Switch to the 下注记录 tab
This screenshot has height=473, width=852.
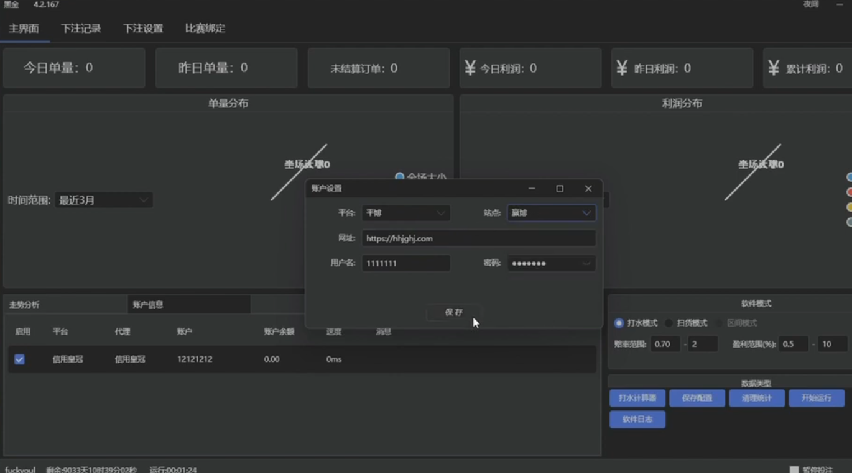[81, 28]
